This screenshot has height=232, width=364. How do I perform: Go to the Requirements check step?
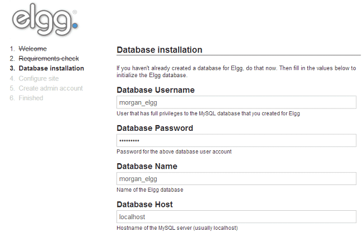(x=49, y=58)
